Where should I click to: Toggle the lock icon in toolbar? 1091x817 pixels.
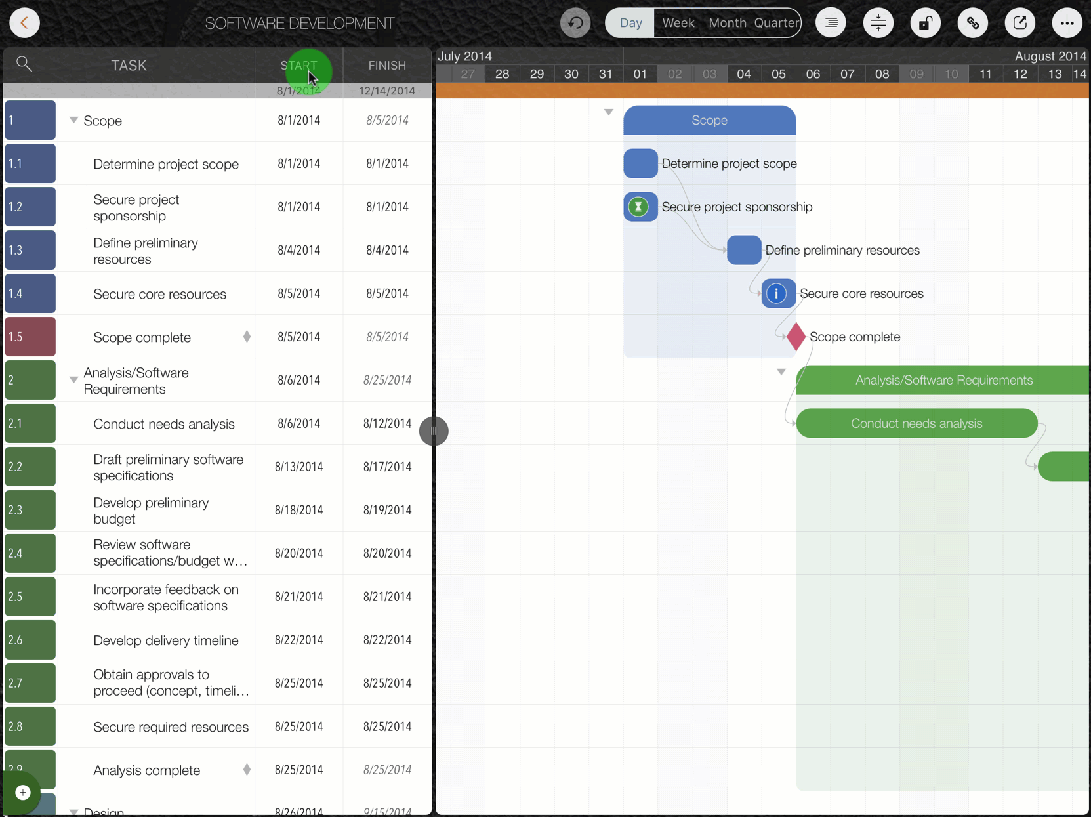click(x=925, y=23)
